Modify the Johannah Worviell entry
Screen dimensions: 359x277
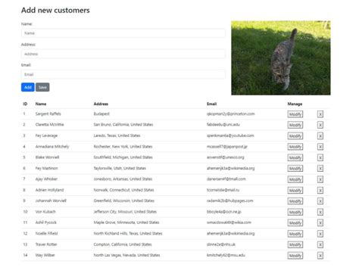pyautogui.click(x=295, y=201)
